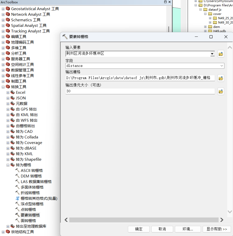Expand the 分析工具 toolbox

pyautogui.click(x=3, y=53)
